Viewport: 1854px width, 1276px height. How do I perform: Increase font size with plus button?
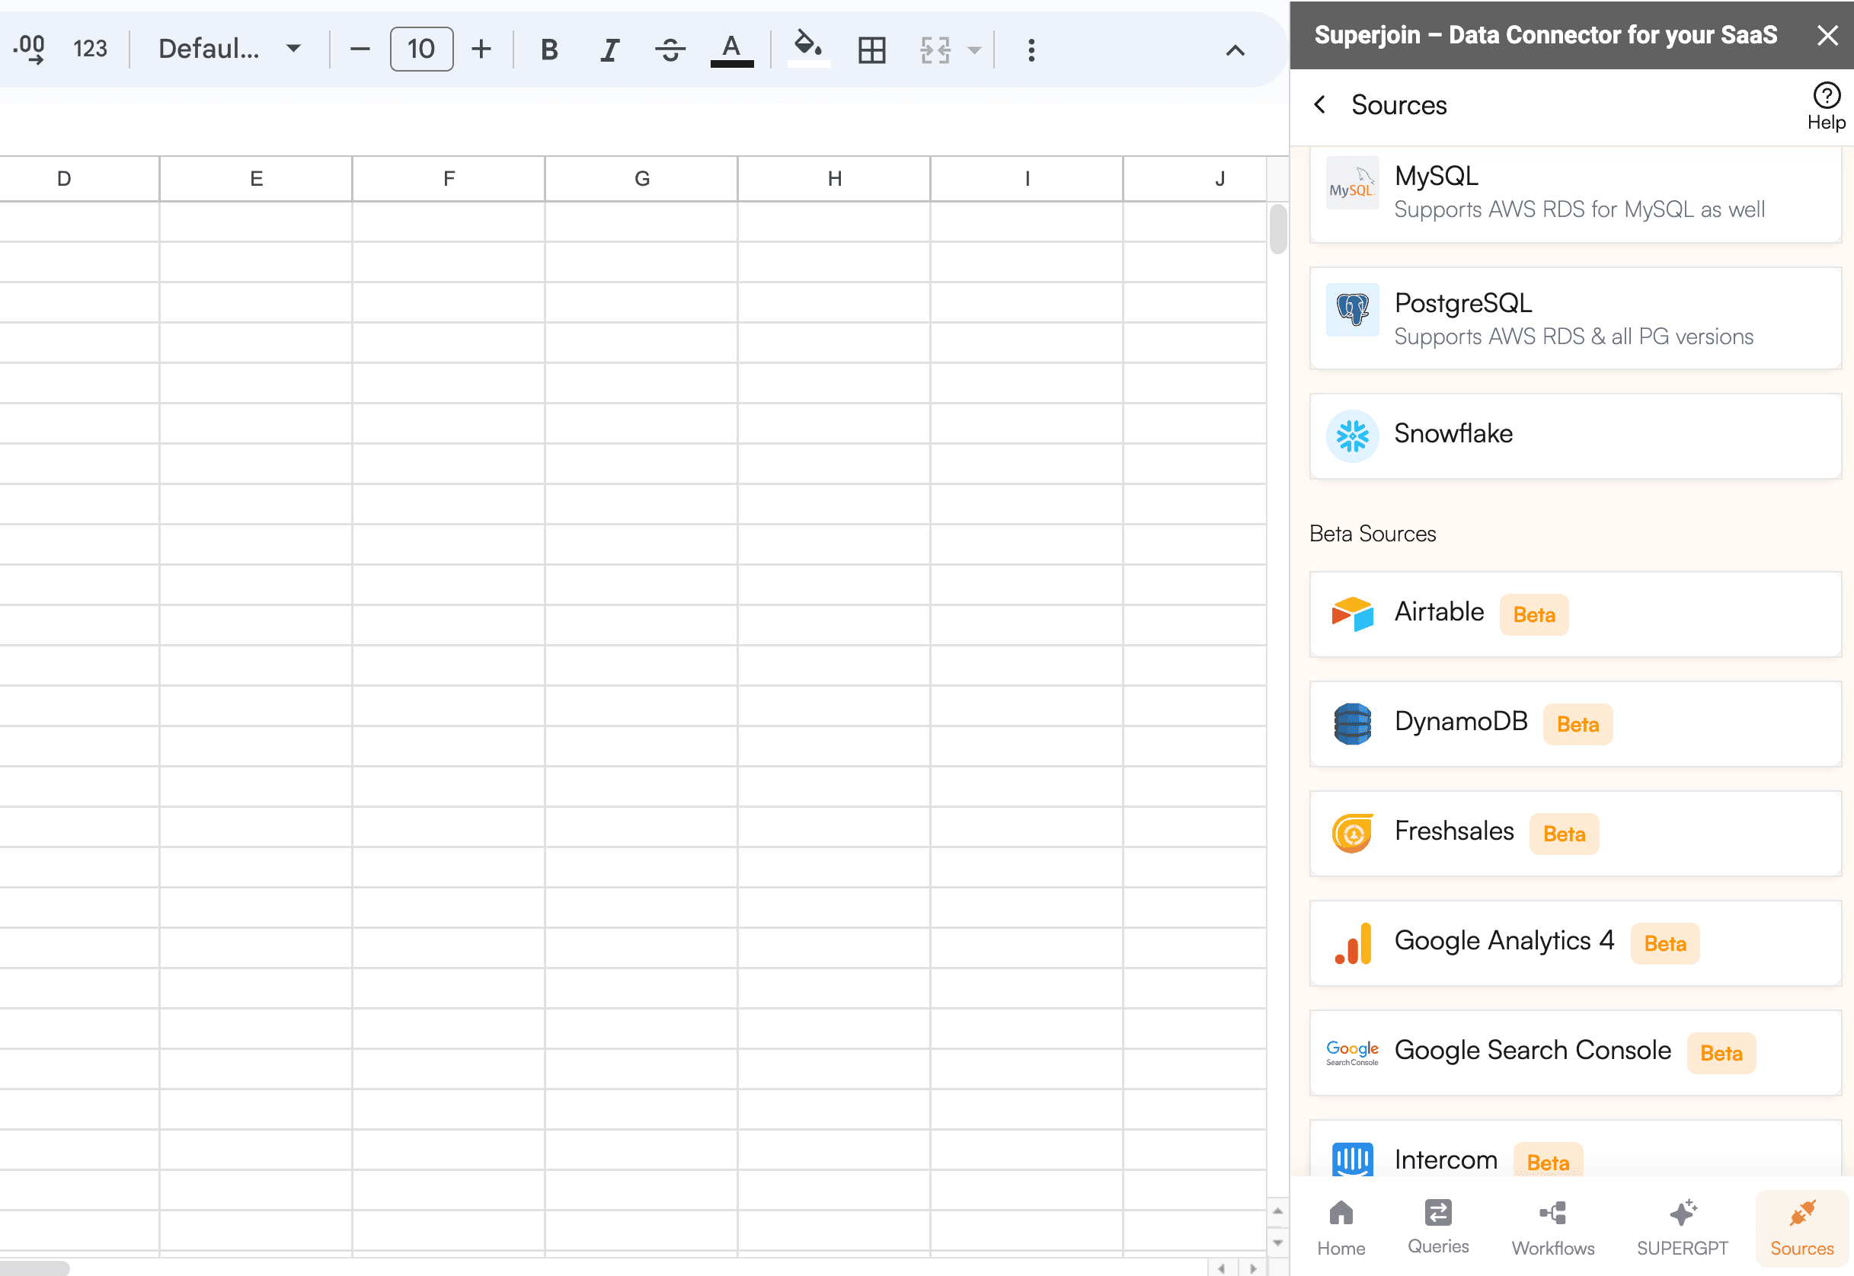481,49
